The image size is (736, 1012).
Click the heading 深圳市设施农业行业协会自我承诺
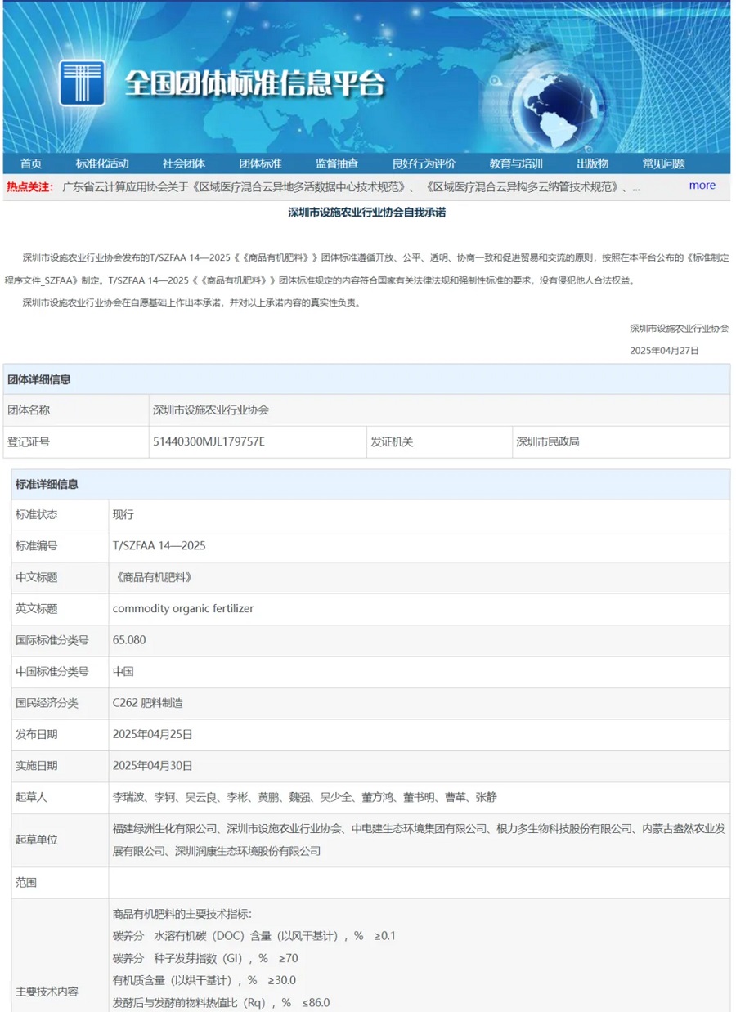(366, 213)
